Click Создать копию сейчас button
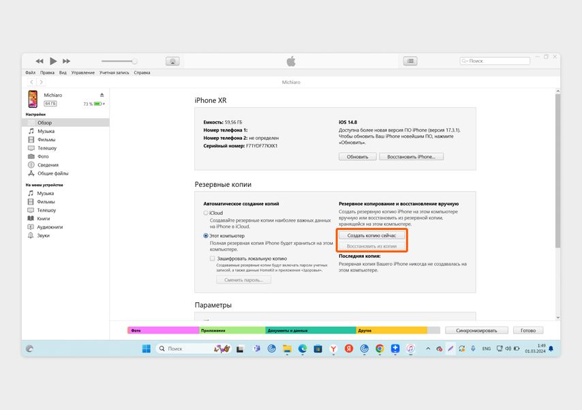582x410 pixels. [371, 235]
